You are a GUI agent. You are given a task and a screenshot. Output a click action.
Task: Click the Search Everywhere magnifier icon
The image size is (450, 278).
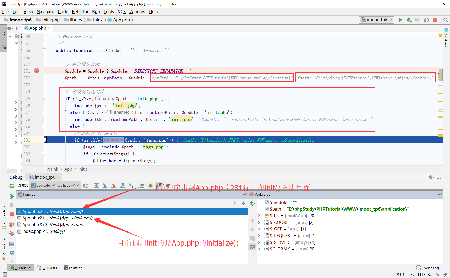[x=445, y=20]
